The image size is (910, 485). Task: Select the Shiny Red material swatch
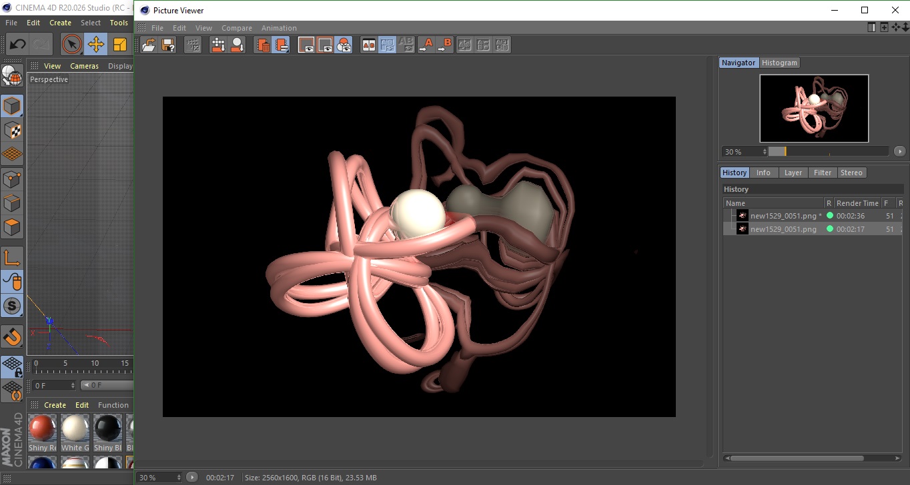click(42, 428)
